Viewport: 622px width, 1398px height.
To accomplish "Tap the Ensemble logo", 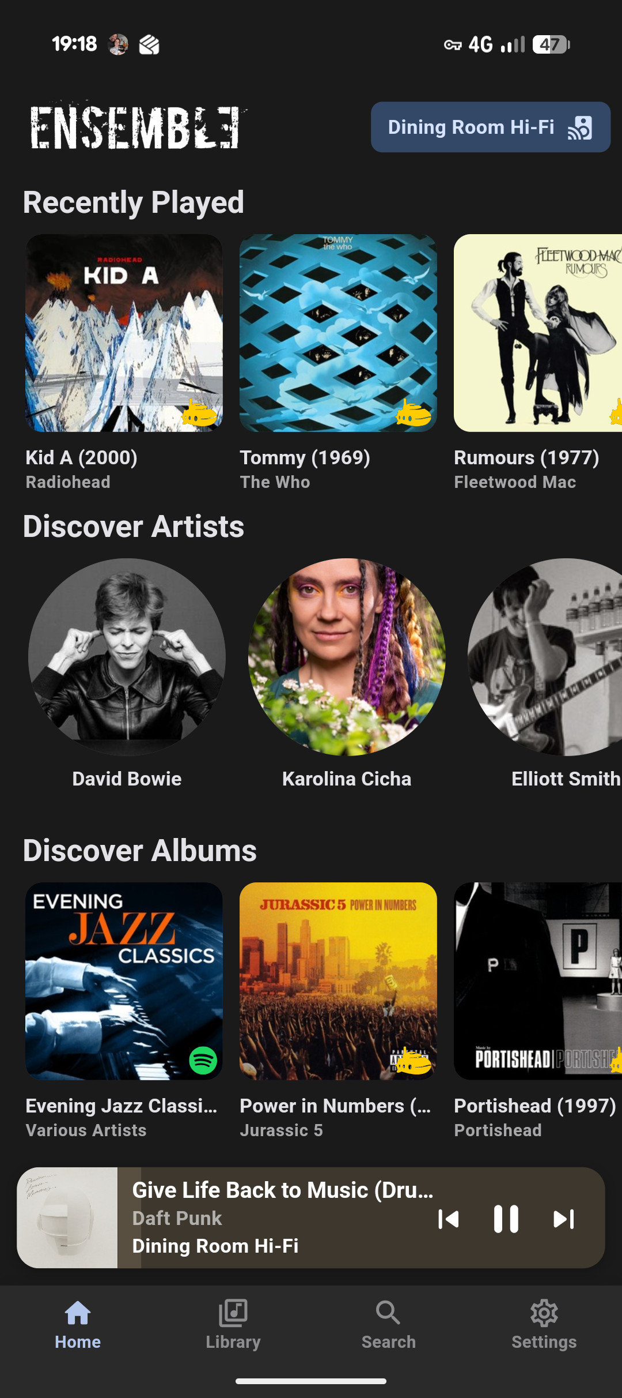I will click(x=136, y=127).
